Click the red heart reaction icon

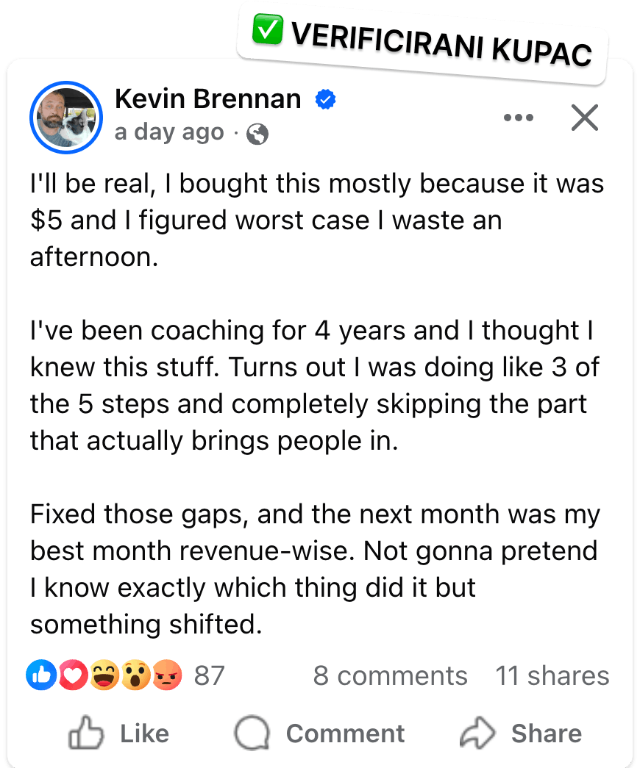[73, 675]
